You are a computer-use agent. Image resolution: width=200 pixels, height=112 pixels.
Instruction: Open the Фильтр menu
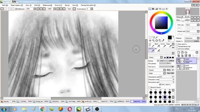tap(58, 5)
